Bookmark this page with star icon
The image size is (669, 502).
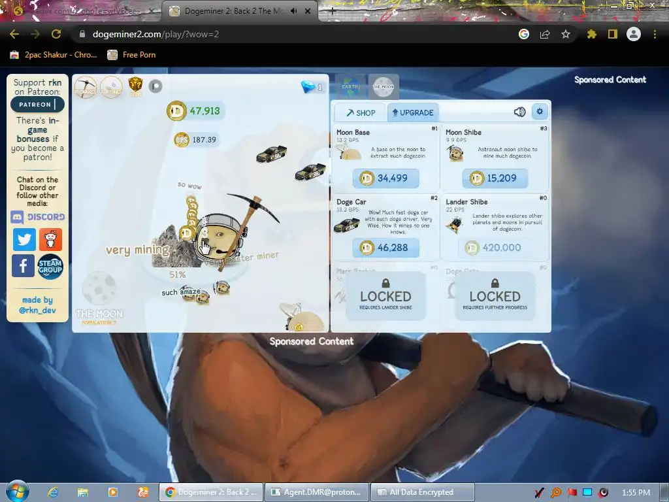coord(565,34)
